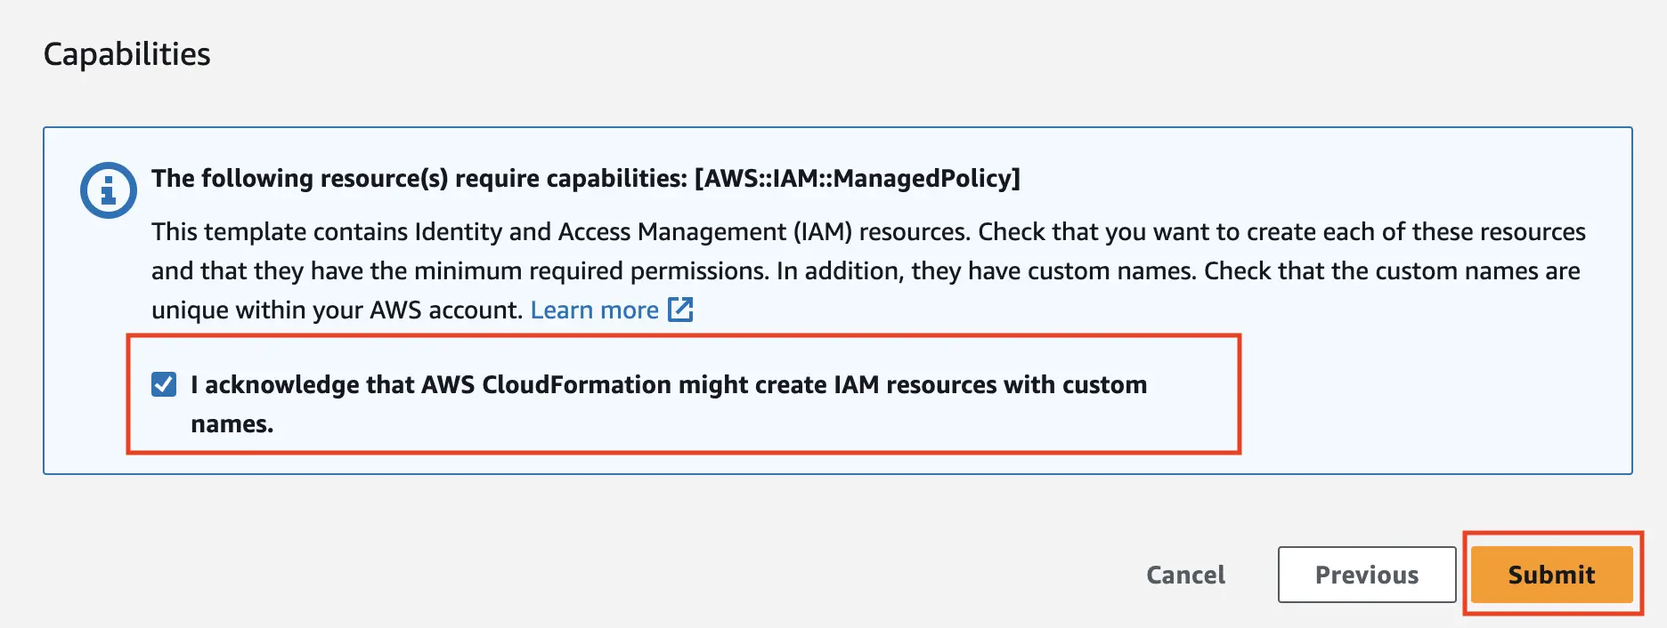This screenshot has height=628, width=1667.
Task: Click the word 'names.' under the acknowledgement
Action: coord(232,423)
